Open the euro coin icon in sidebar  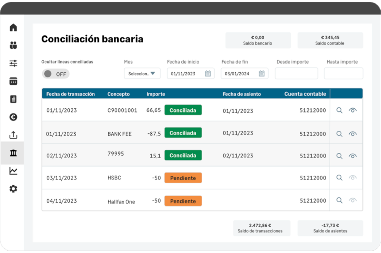point(13,117)
